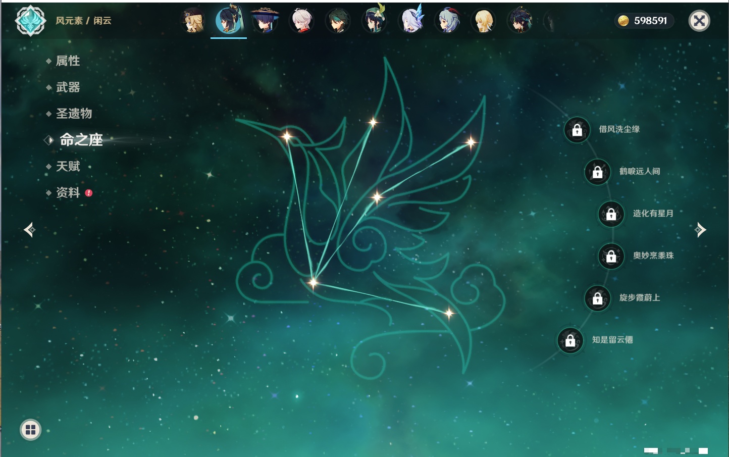
Task: Open the locked constellation 鹤唳远人间
Action: coord(597,172)
